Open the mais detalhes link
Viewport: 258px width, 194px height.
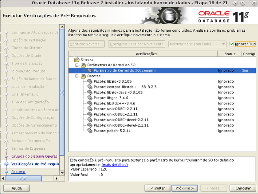tap(115, 165)
